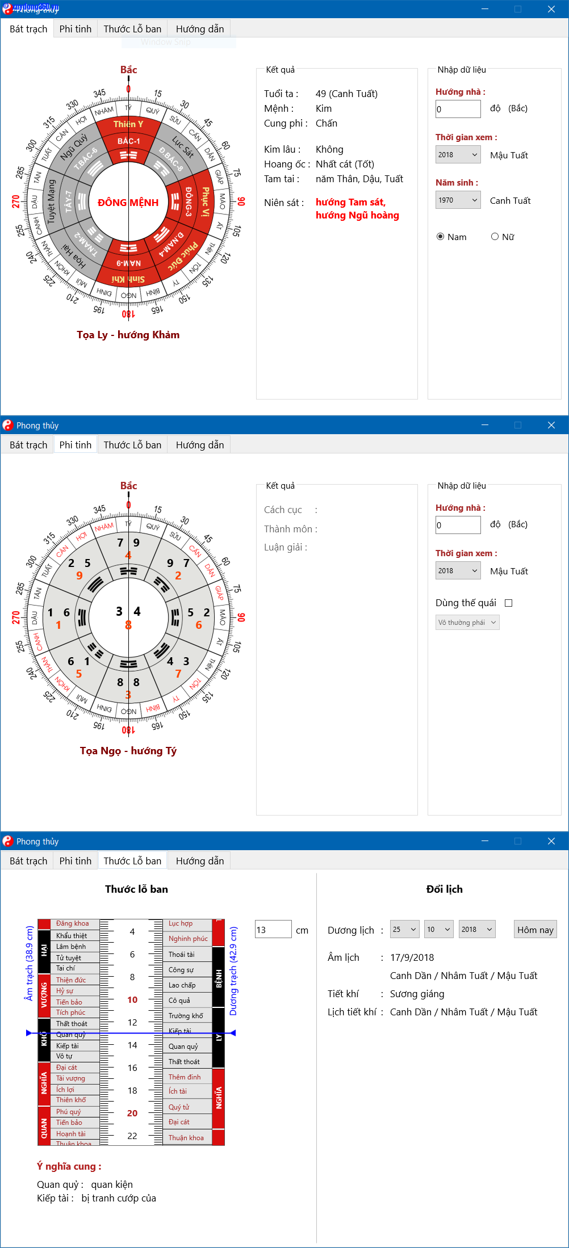Open the Phi tinh tab in the top window
This screenshot has height=1248, width=569.
tap(75, 29)
